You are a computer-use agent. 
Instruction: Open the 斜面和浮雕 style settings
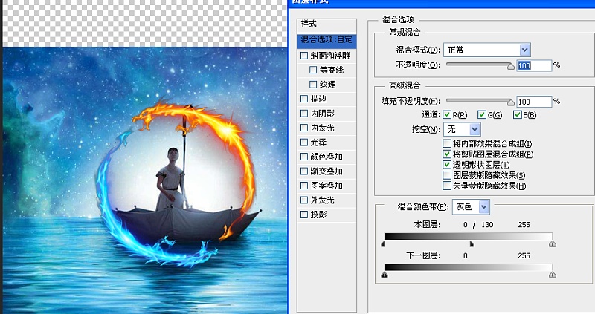(330, 56)
